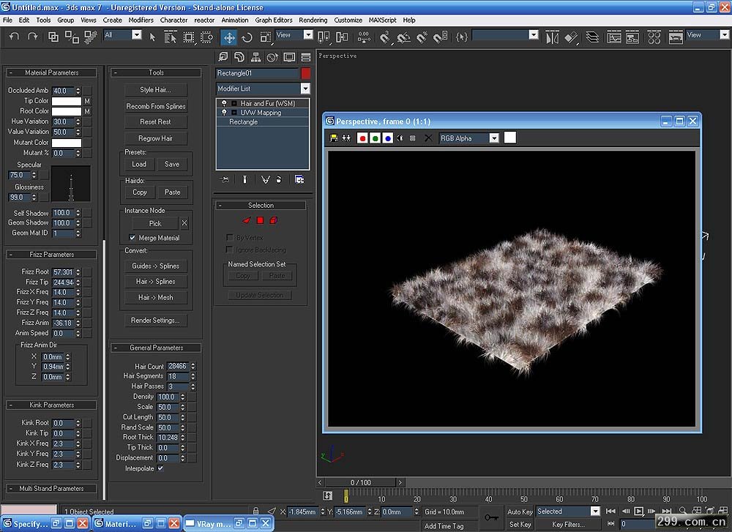732x532 pixels.
Task: Click Configure Modifier Sets icon
Action: [299, 180]
